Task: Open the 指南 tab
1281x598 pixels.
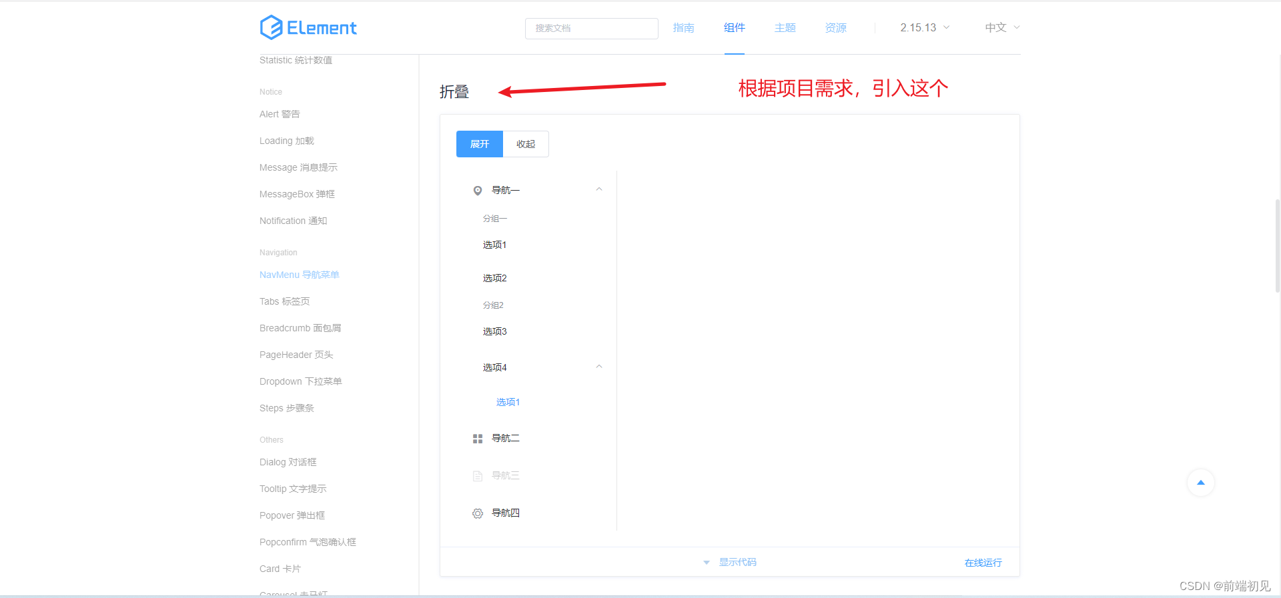Action: [x=684, y=27]
